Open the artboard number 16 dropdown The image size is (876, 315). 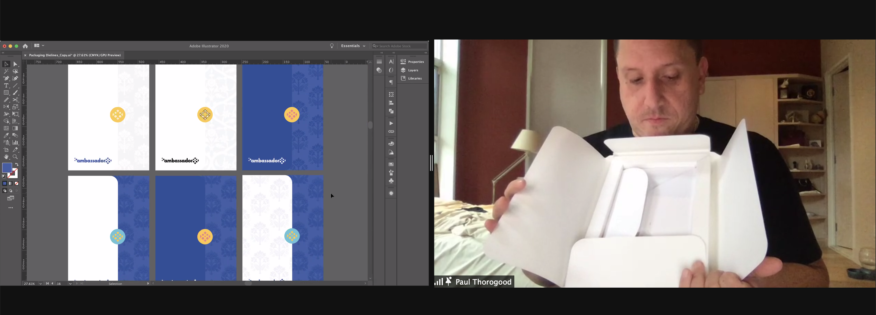(x=70, y=283)
